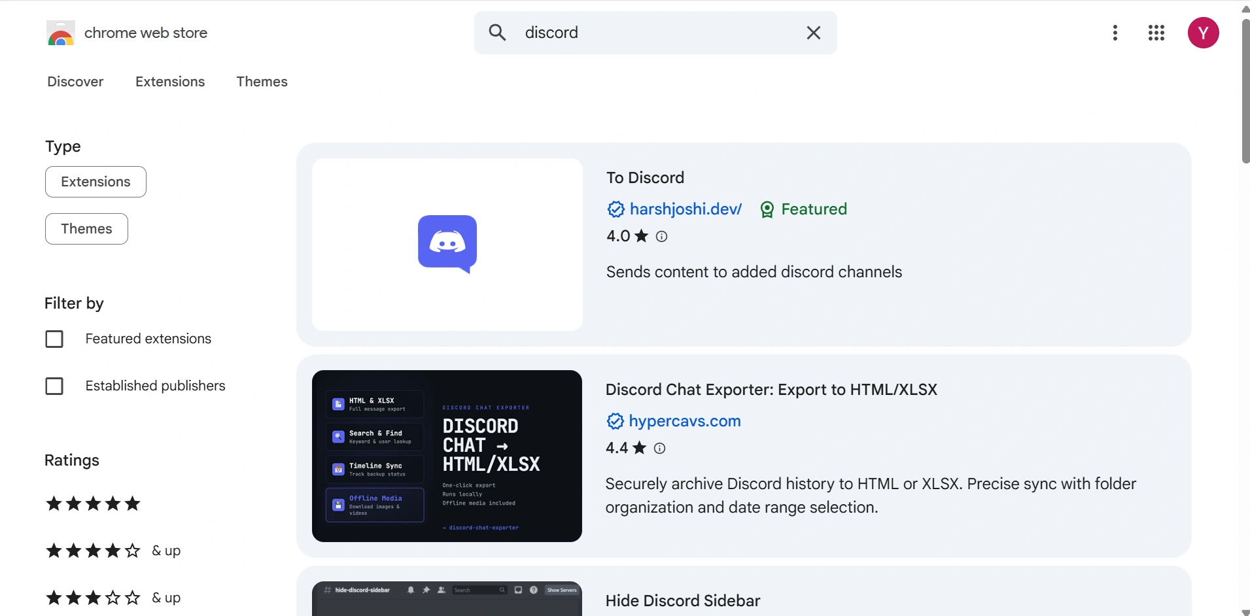Open the Hide Discord Sidebar title
The width and height of the screenshot is (1250, 616).
click(x=683, y=601)
